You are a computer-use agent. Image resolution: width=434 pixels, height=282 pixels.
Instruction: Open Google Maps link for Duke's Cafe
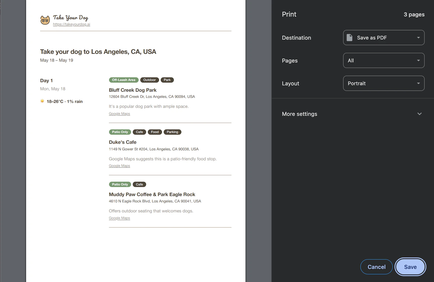click(119, 166)
